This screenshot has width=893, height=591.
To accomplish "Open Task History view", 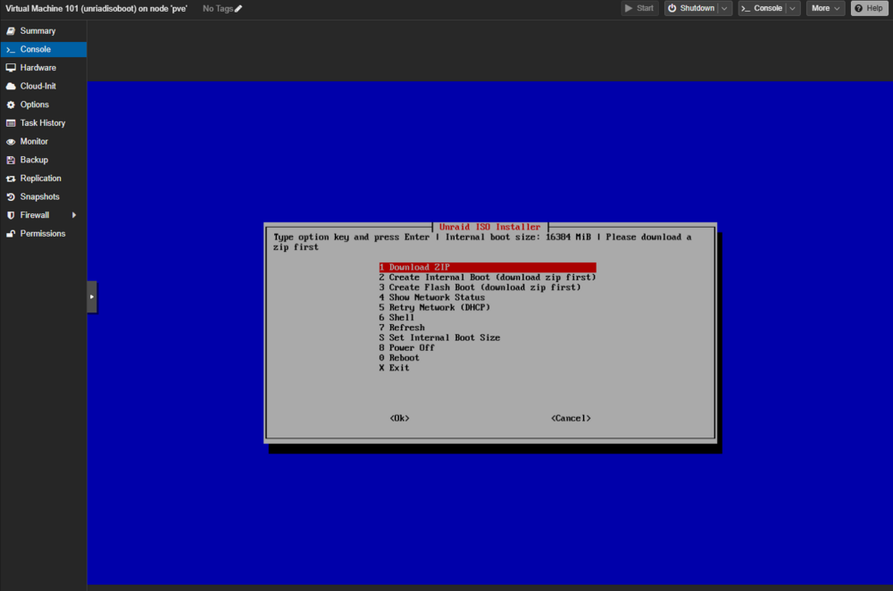I will 44,123.
